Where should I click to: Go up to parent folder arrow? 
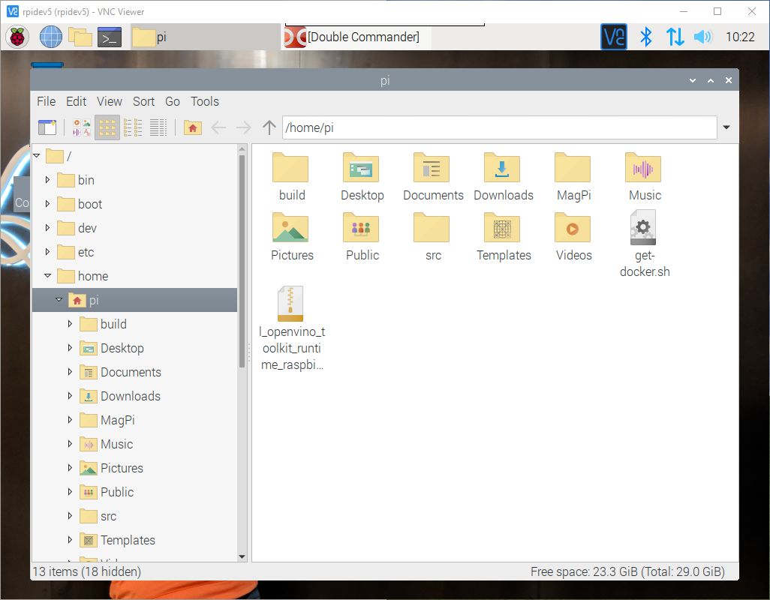click(269, 127)
